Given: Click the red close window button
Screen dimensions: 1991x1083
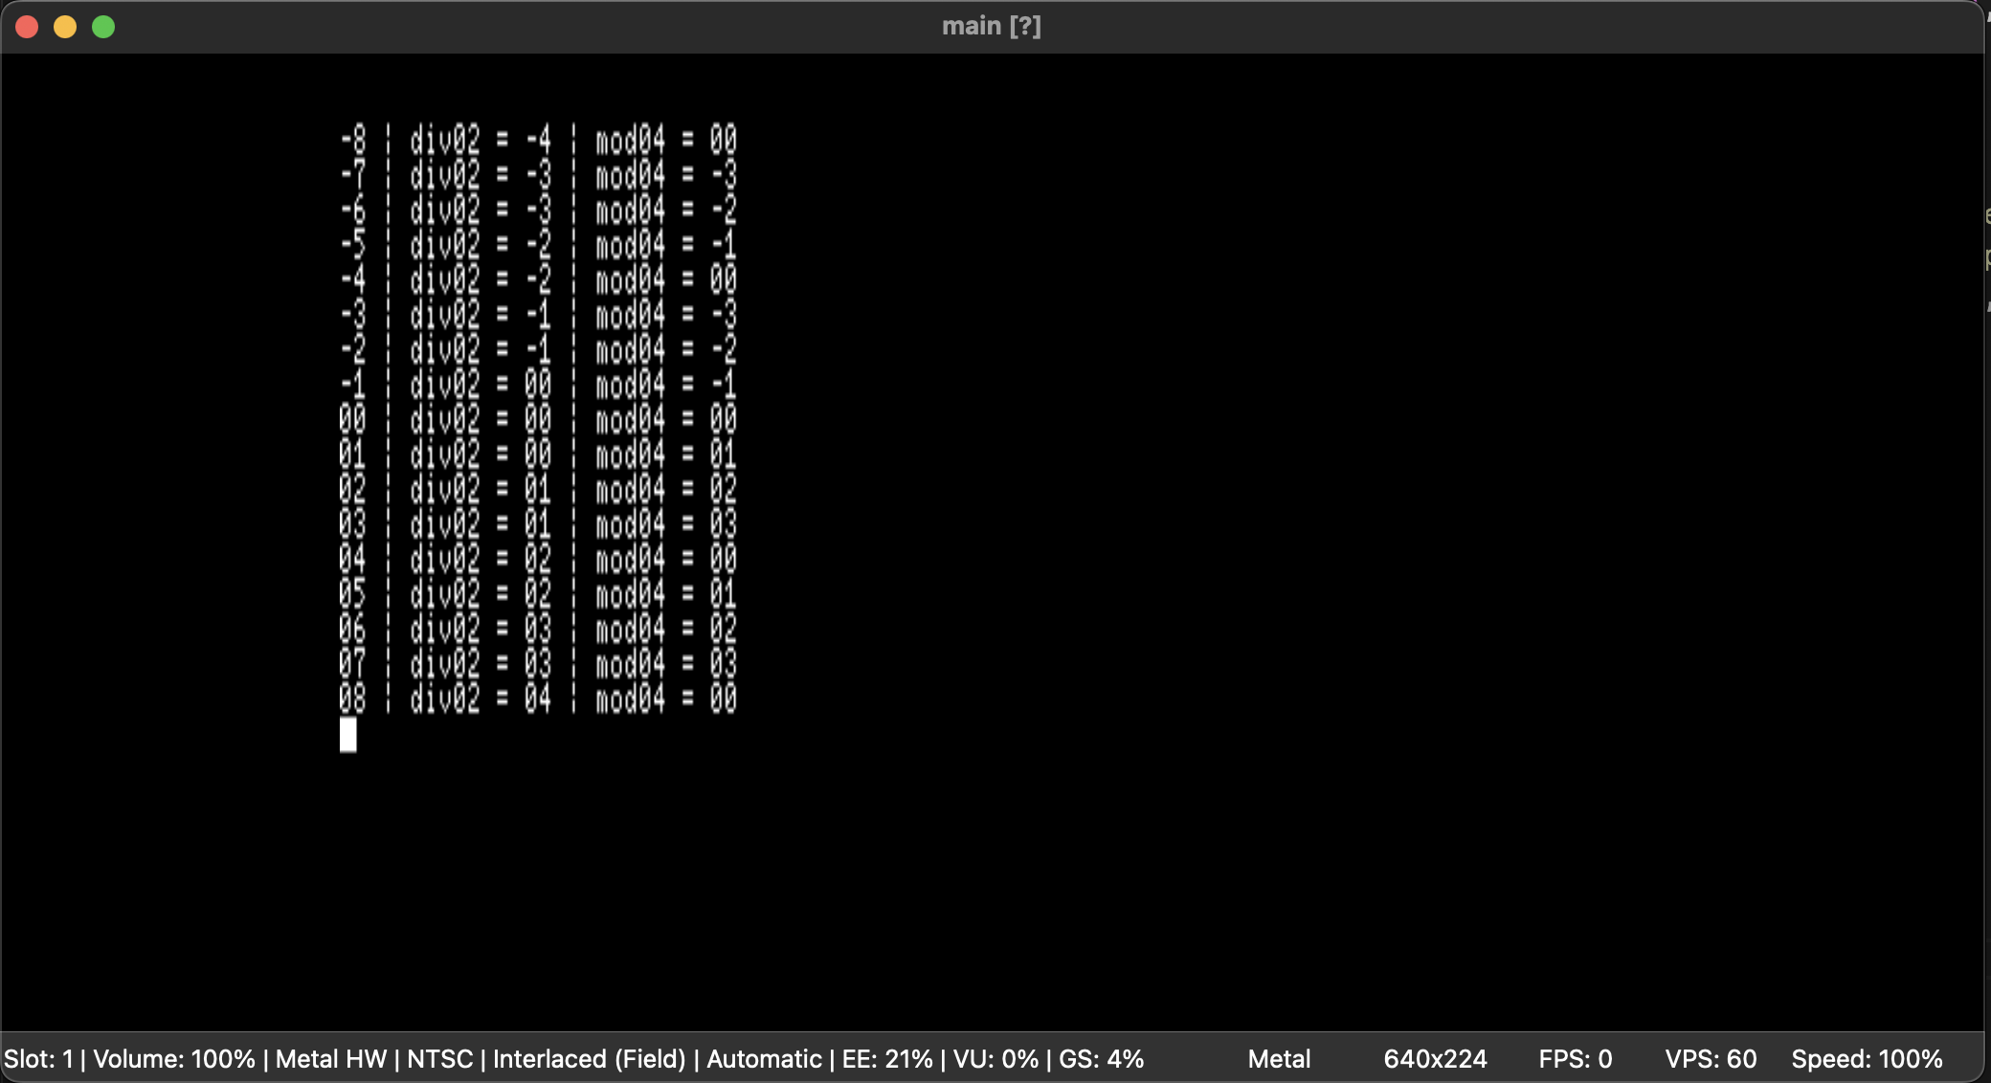Looking at the screenshot, I should [27, 27].
